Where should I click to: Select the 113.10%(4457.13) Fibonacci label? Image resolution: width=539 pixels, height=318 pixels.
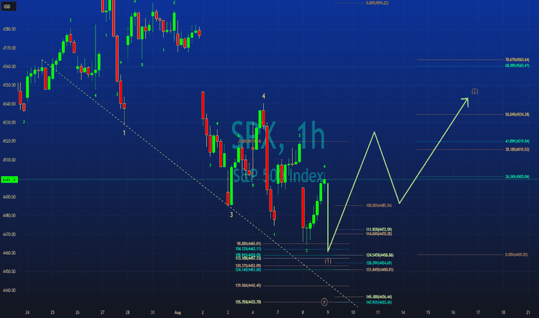point(248,258)
